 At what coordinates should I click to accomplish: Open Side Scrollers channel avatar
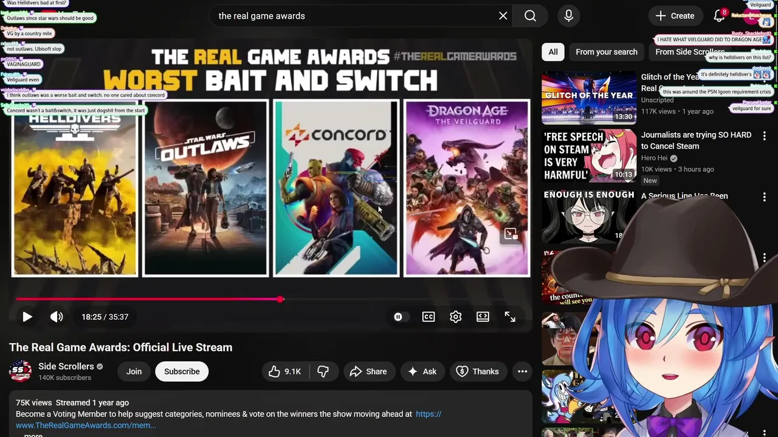(20, 371)
